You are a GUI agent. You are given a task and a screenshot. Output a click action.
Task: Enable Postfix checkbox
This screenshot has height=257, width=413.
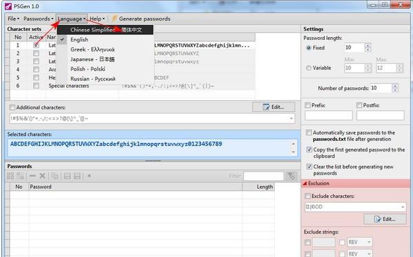(359, 105)
